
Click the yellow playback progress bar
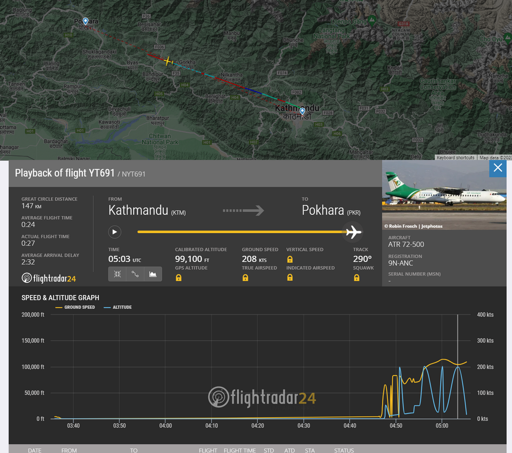pyautogui.click(x=241, y=232)
